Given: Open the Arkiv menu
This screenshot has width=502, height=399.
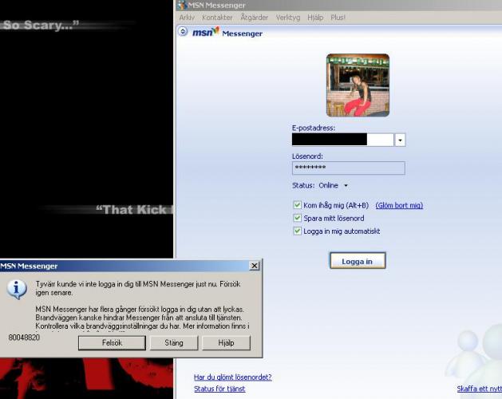Looking at the screenshot, I should click(x=187, y=18).
